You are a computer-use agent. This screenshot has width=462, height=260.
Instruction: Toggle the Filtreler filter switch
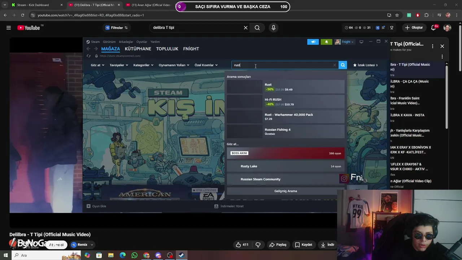point(126,28)
